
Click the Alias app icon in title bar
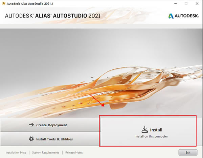tap(4, 3)
